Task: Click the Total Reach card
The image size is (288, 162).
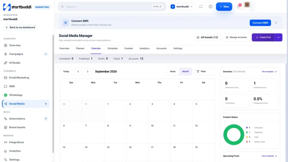Action: [236, 101]
